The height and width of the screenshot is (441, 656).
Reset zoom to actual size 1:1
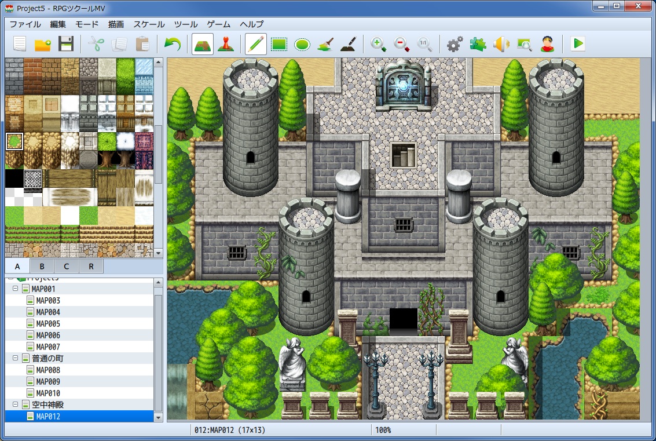[424, 44]
